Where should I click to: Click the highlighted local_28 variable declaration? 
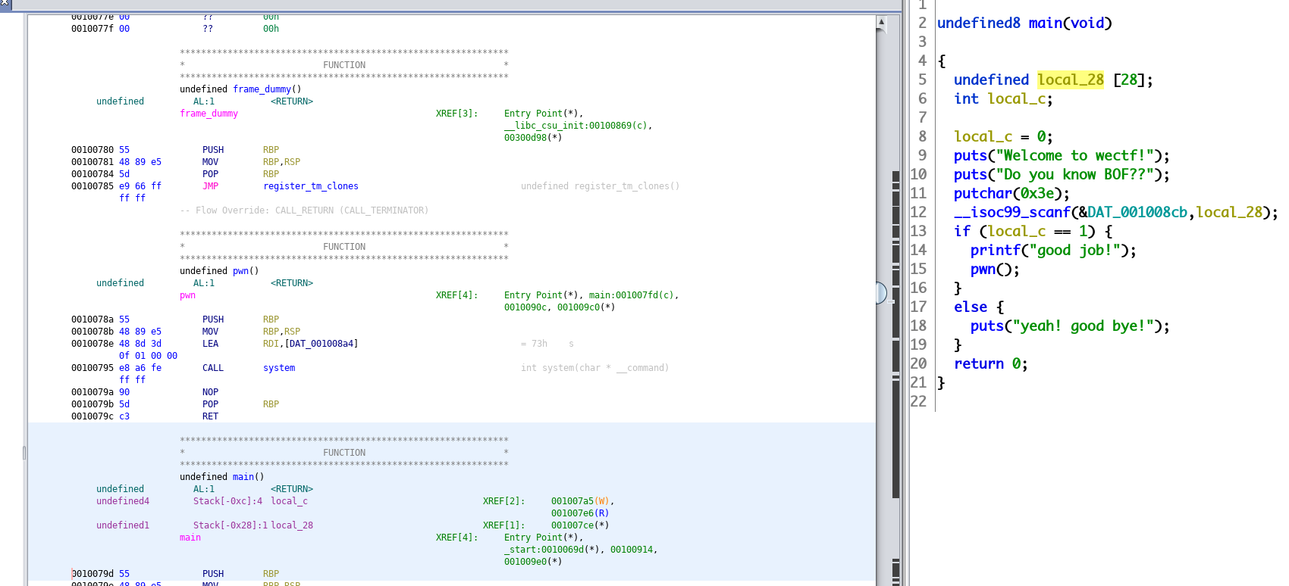pos(1070,80)
